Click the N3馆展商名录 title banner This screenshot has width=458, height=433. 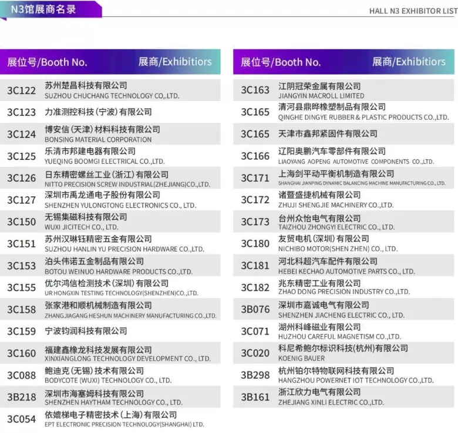pos(51,9)
